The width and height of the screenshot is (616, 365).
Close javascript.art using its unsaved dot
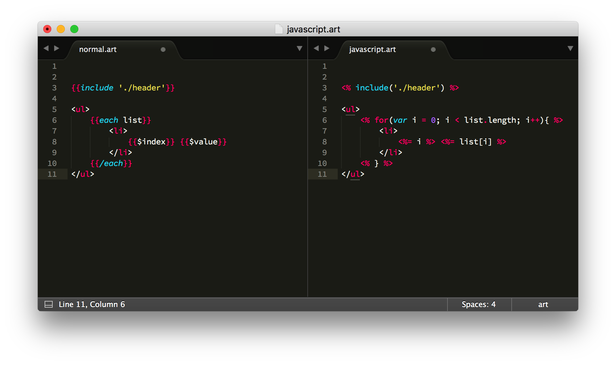point(433,50)
